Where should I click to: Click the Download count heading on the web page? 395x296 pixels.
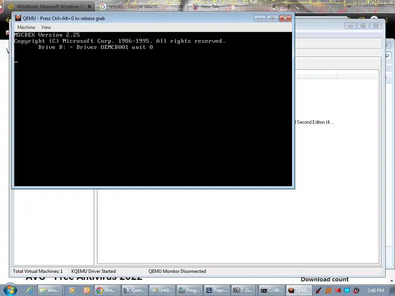coord(325,279)
